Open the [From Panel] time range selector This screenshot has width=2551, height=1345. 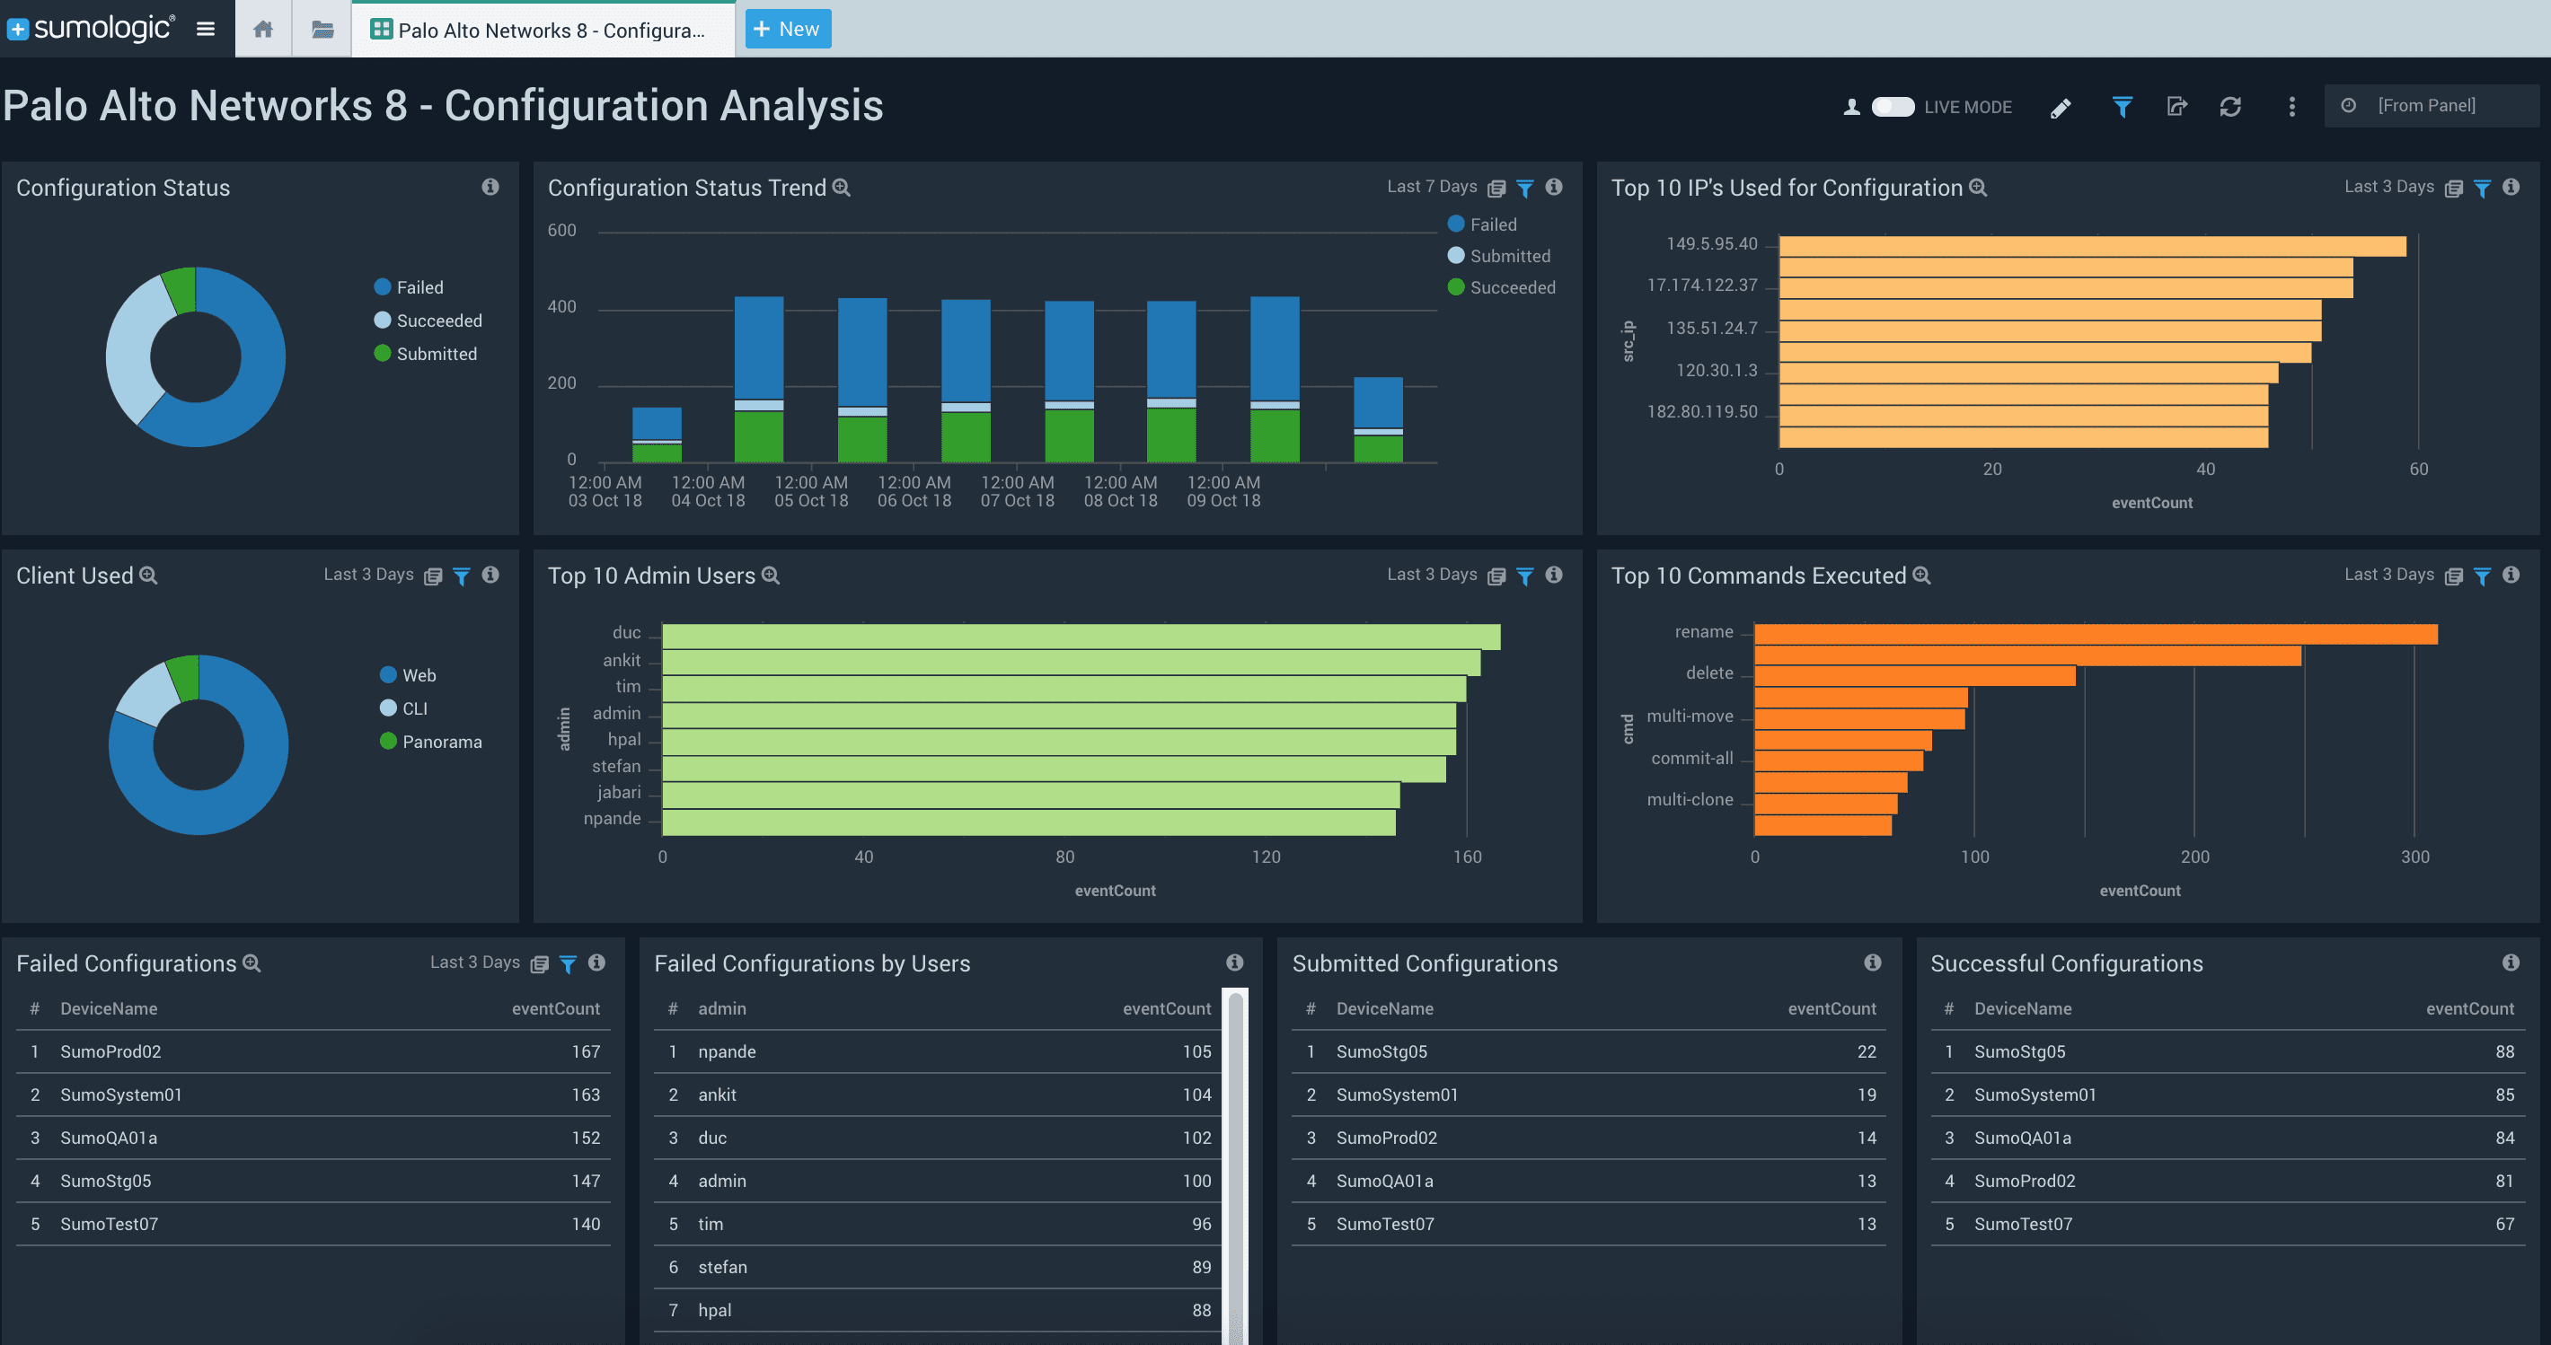pyautogui.click(x=2426, y=106)
